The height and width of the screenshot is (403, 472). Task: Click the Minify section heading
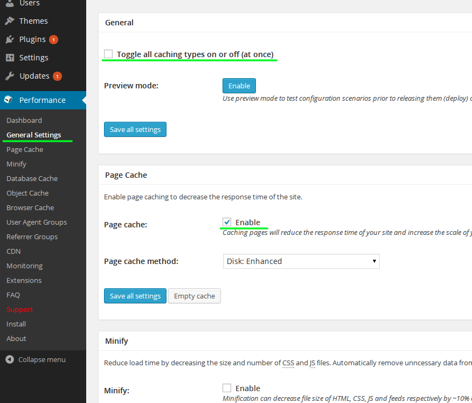click(x=116, y=341)
